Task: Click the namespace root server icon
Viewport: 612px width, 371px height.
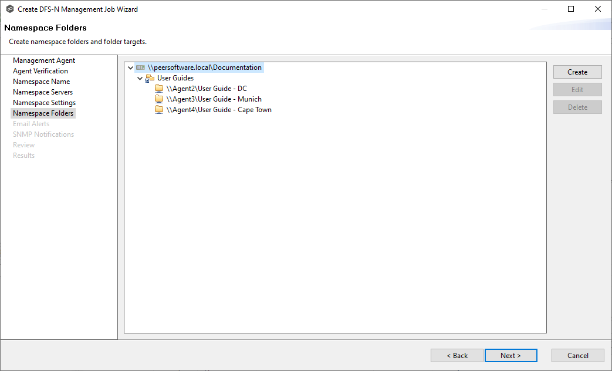Action: click(140, 68)
